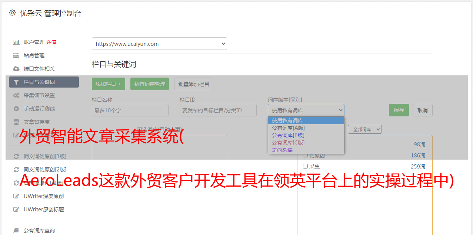Open the 全部词库 filter dropdown
Screen dimensions: 473x235
coord(365,129)
